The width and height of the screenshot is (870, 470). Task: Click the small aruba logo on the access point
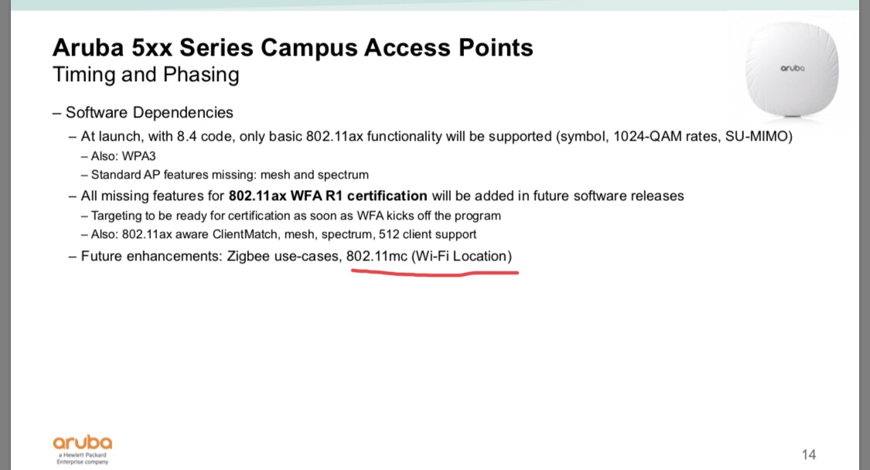793,68
